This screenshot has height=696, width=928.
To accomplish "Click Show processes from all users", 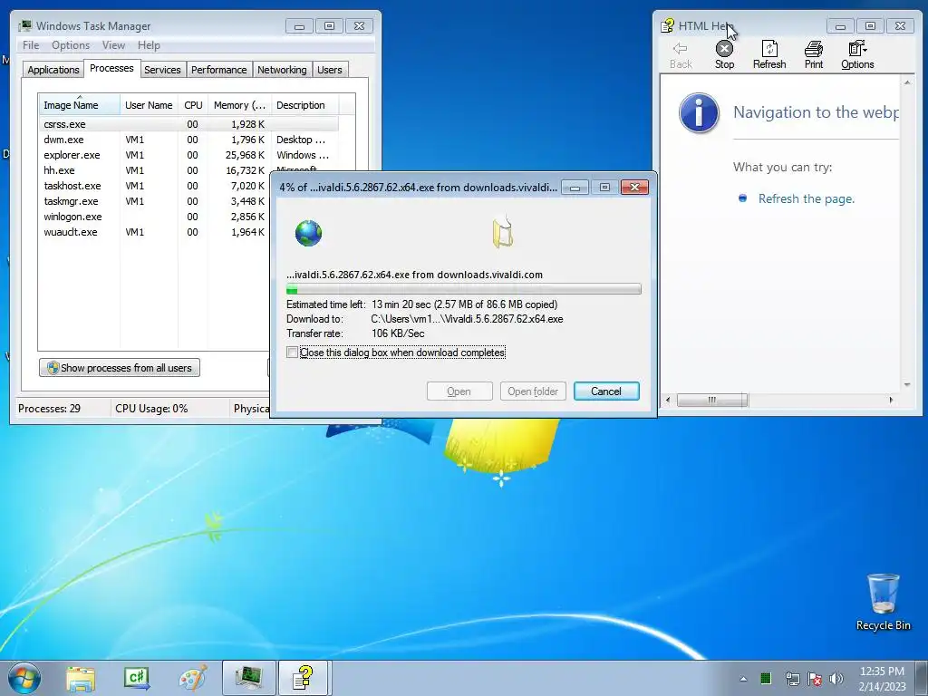I will (x=120, y=368).
